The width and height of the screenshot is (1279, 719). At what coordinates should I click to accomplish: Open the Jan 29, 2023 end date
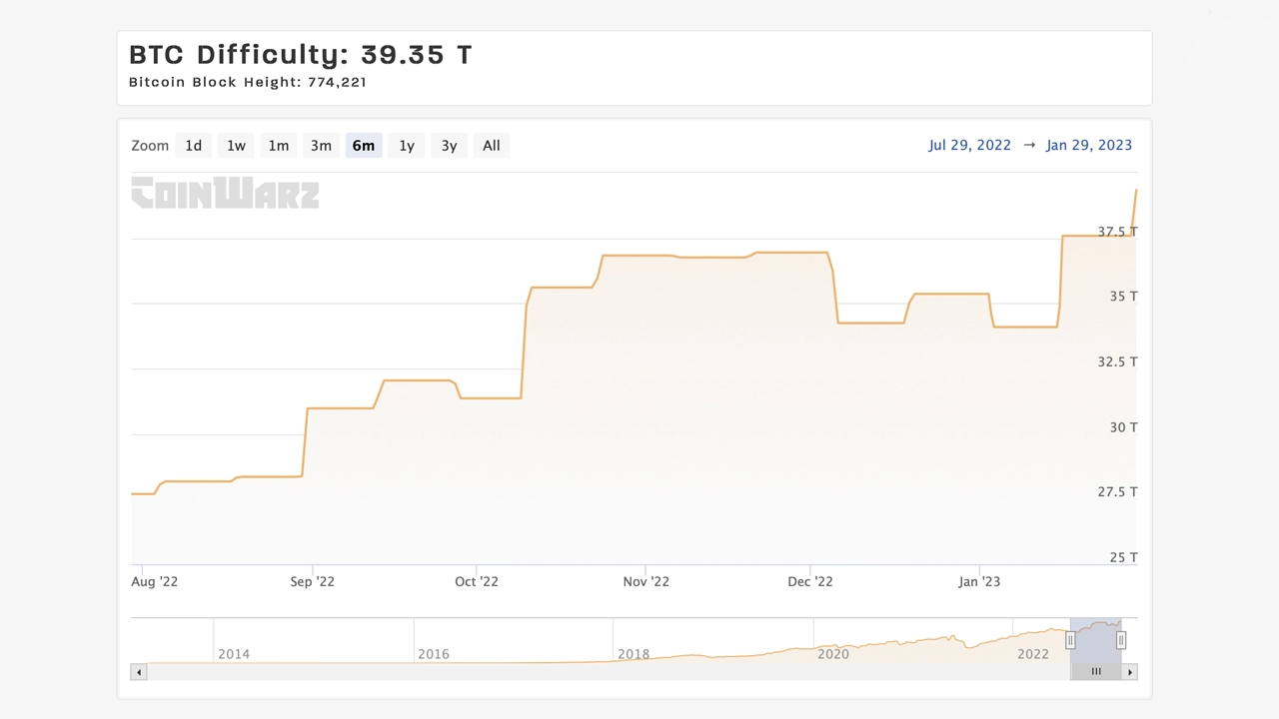pos(1088,145)
